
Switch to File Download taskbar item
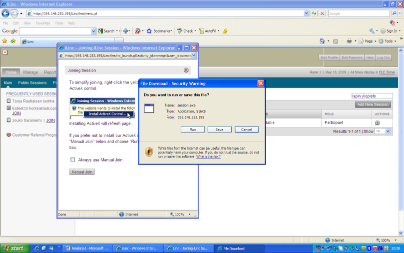(239, 248)
